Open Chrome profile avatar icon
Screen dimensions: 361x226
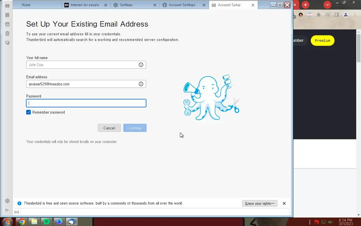(x=345, y=15)
